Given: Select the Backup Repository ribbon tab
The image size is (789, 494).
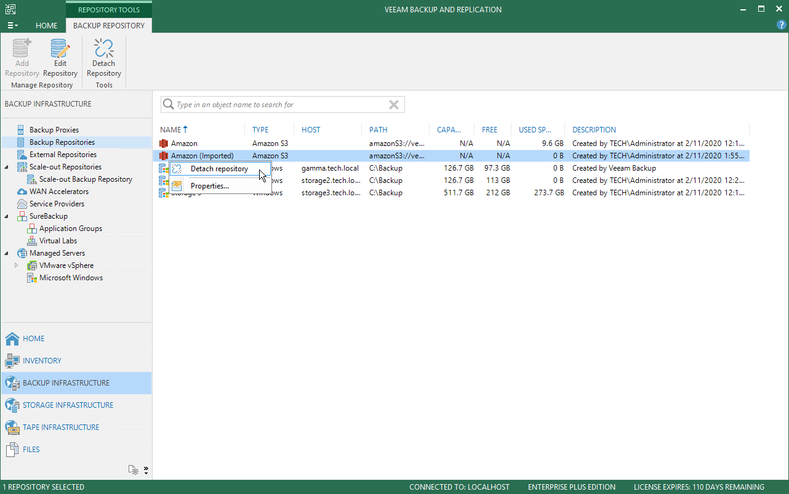Looking at the screenshot, I should click(x=109, y=26).
